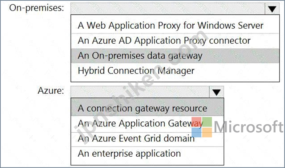Open the On-premises dropdown arrow
The height and width of the screenshot is (168, 285).
(x=272, y=8)
